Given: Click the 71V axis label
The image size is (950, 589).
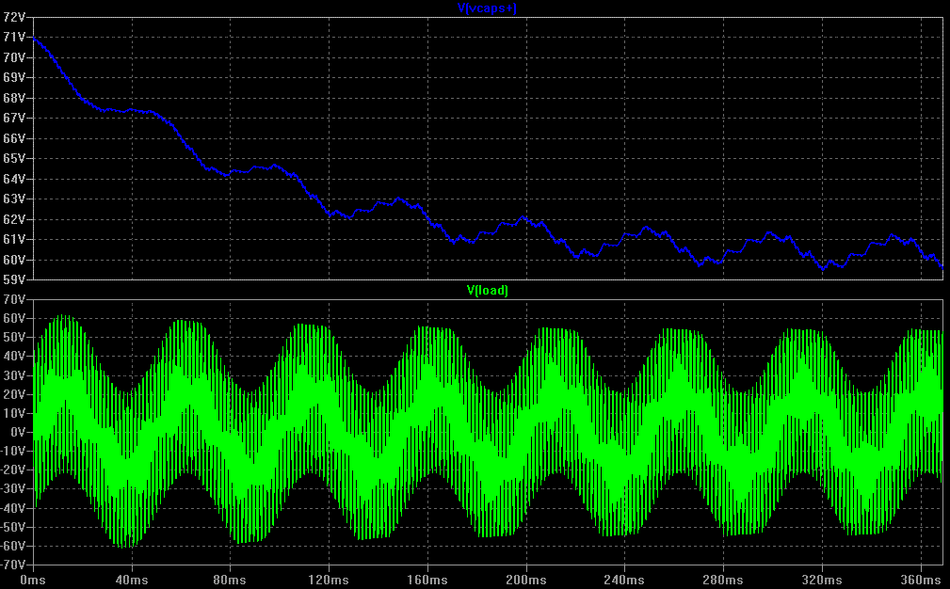Looking at the screenshot, I should click(x=14, y=37).
